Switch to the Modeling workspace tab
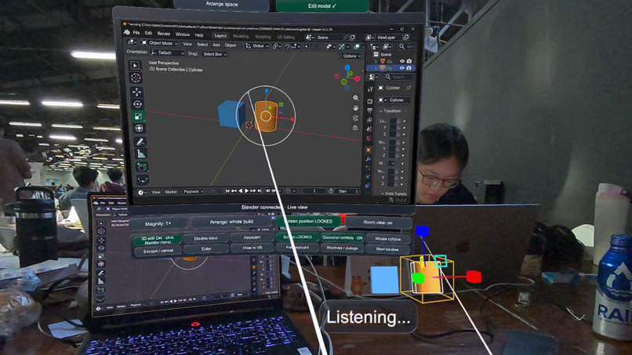 pyautogui.click(x=241, y=36)
